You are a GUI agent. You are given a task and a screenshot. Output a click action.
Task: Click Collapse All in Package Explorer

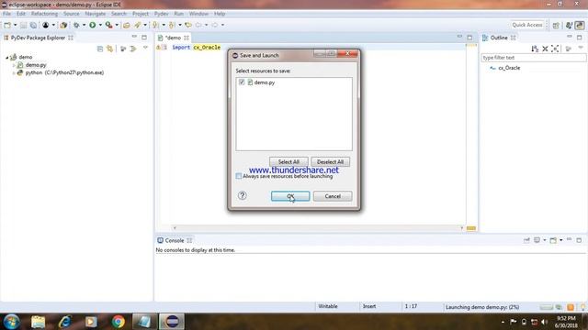(100, 49)
